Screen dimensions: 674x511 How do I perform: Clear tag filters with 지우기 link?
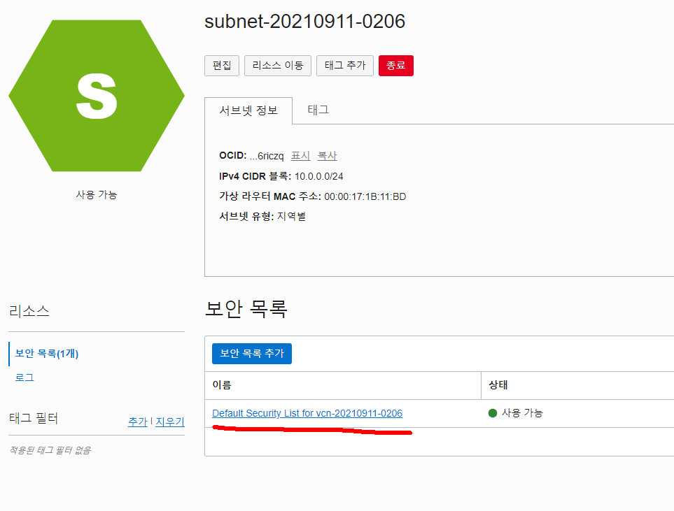pos(170,422)
